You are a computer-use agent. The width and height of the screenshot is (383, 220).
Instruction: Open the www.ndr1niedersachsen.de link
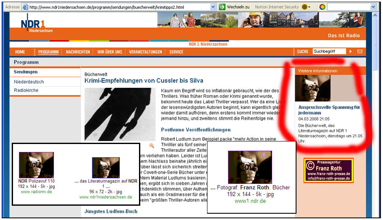pos(106,197)
